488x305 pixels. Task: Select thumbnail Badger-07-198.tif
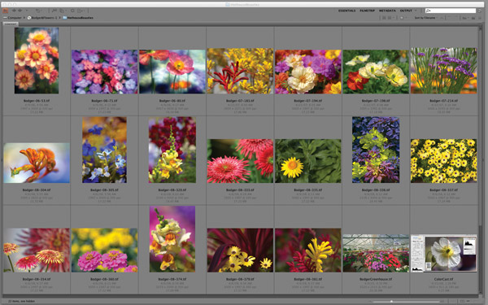[376, 72]
